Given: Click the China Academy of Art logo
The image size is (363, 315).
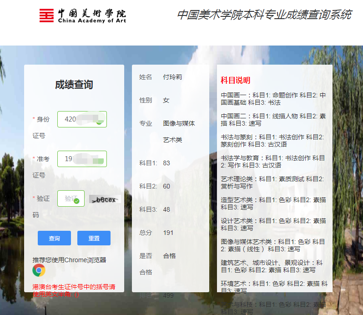Looking at the screenshot, I should 83,16.
